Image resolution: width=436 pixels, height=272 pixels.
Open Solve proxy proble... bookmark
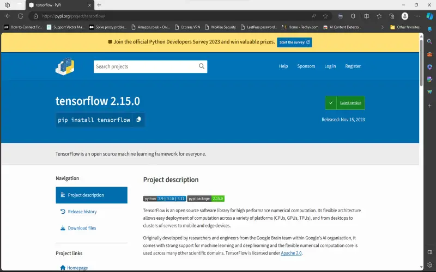108,27
